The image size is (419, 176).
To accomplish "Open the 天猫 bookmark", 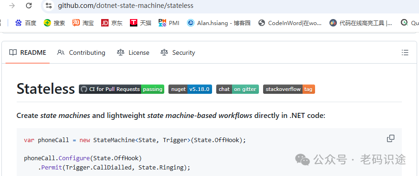I will click(x=141, y=23).
